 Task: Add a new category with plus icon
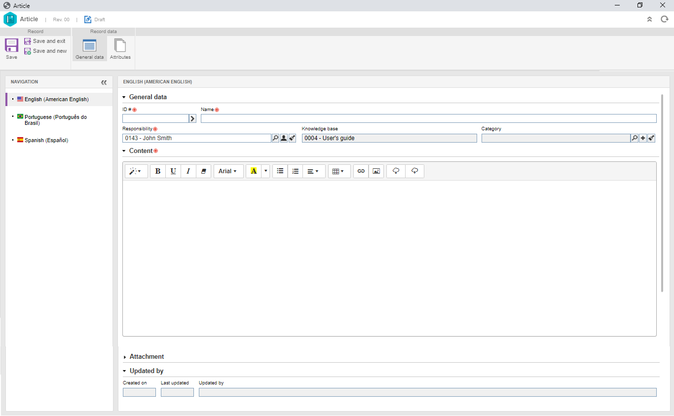tap(643, 138)
